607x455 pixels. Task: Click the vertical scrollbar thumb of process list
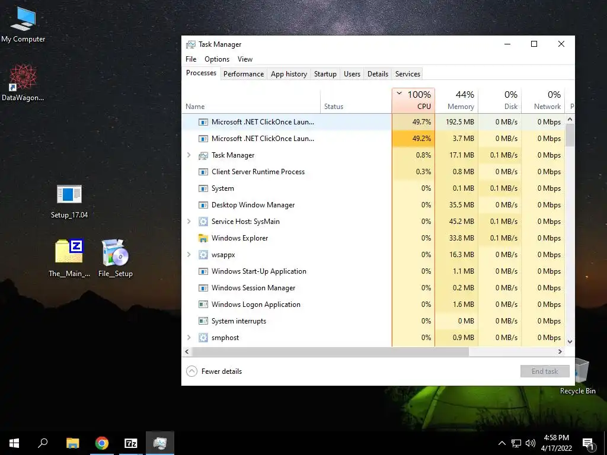point(570,136)
